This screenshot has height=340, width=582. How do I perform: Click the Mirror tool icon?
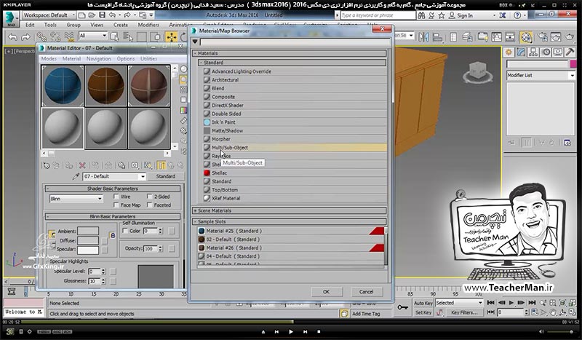(423, 37)
